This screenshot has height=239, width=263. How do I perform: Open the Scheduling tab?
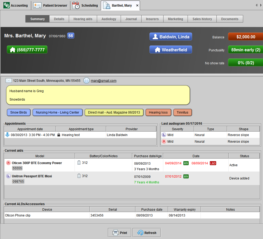(86, 6)
